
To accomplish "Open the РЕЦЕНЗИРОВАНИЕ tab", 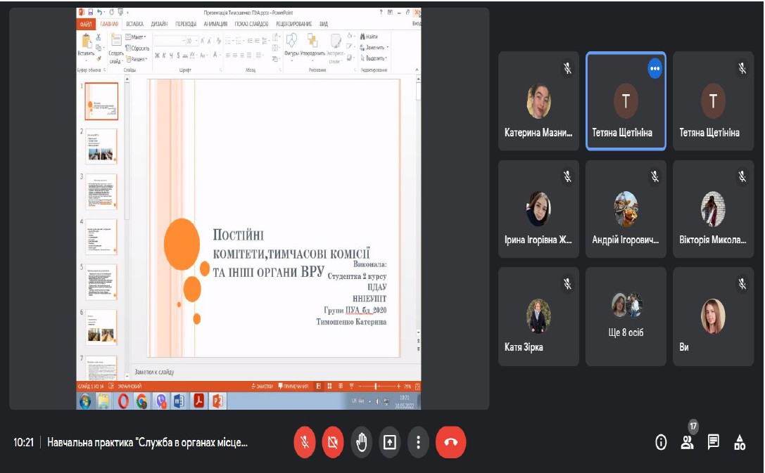I will [293, 23].
